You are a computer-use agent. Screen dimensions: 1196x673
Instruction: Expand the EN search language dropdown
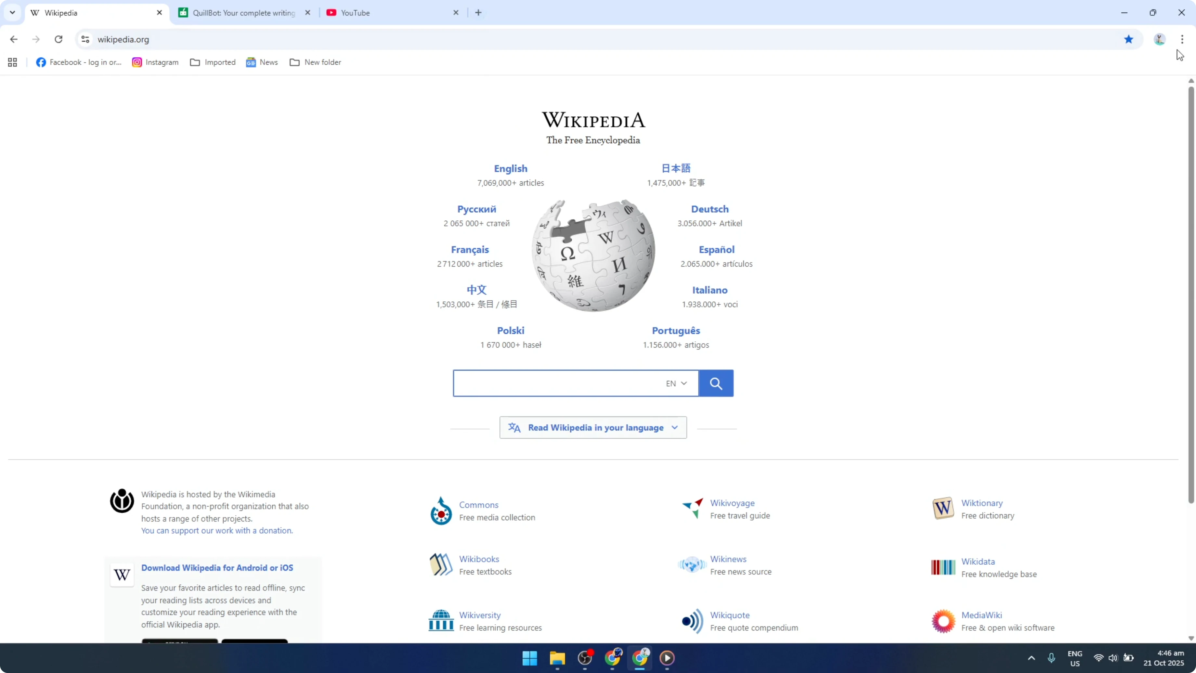(676, 383)
